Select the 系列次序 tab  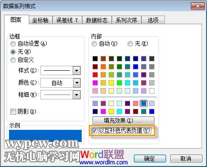click(127, 20)
